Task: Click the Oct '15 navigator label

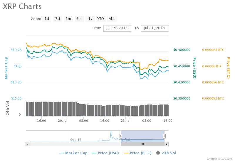Action: [x=76, y=140]
